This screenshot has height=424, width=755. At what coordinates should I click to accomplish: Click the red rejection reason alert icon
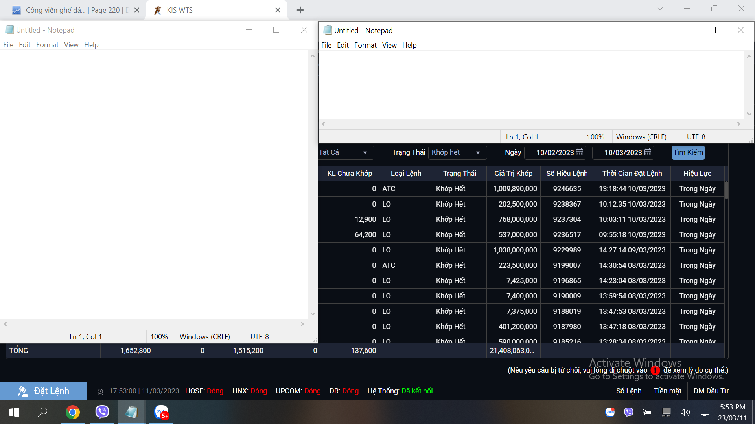(655, 370)
